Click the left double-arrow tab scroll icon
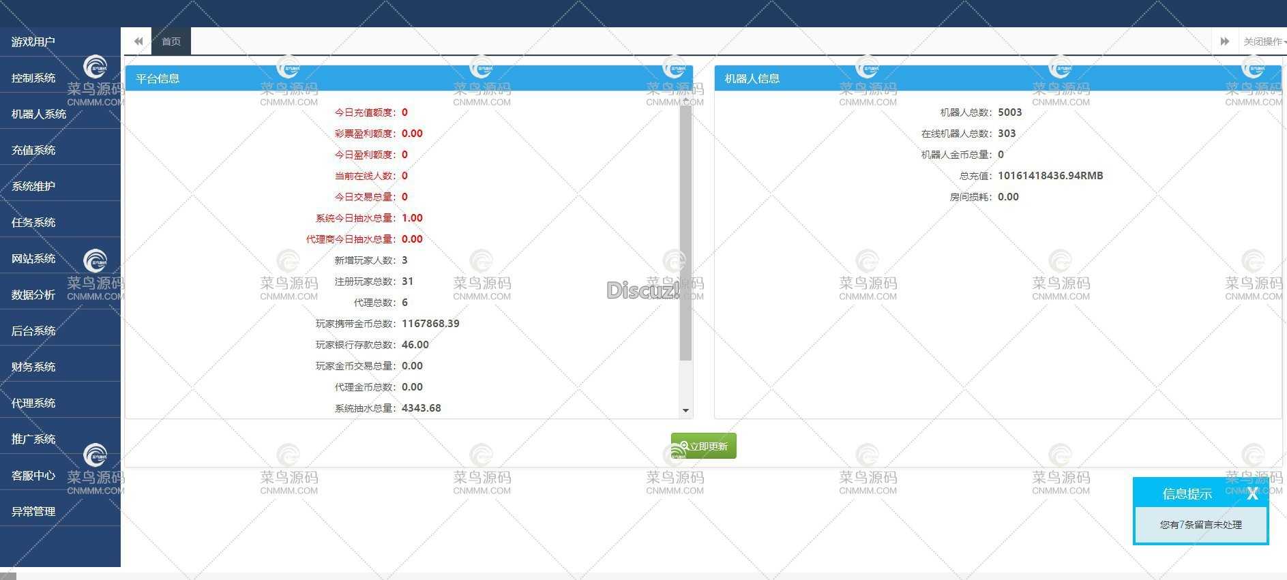This screenshot has height=580, width=1287. coord(138,42)
